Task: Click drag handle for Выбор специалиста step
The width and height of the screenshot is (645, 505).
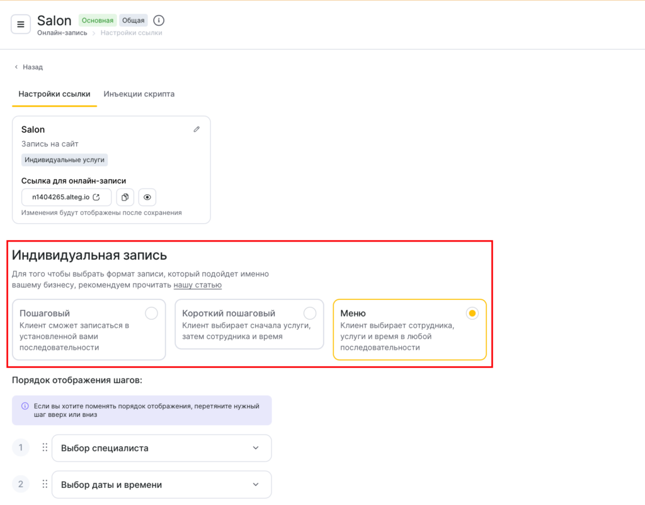Action: 45,448
